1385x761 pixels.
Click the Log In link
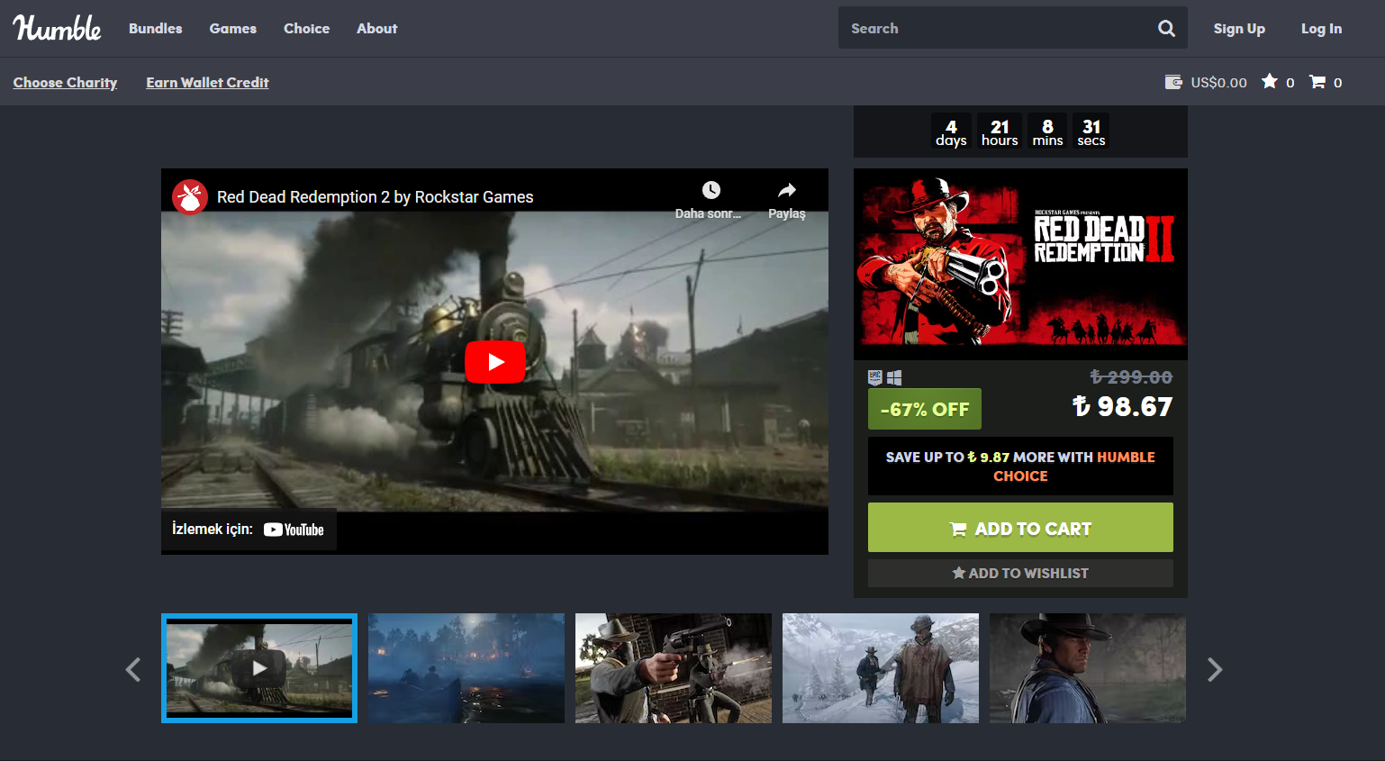(1321, 29)
